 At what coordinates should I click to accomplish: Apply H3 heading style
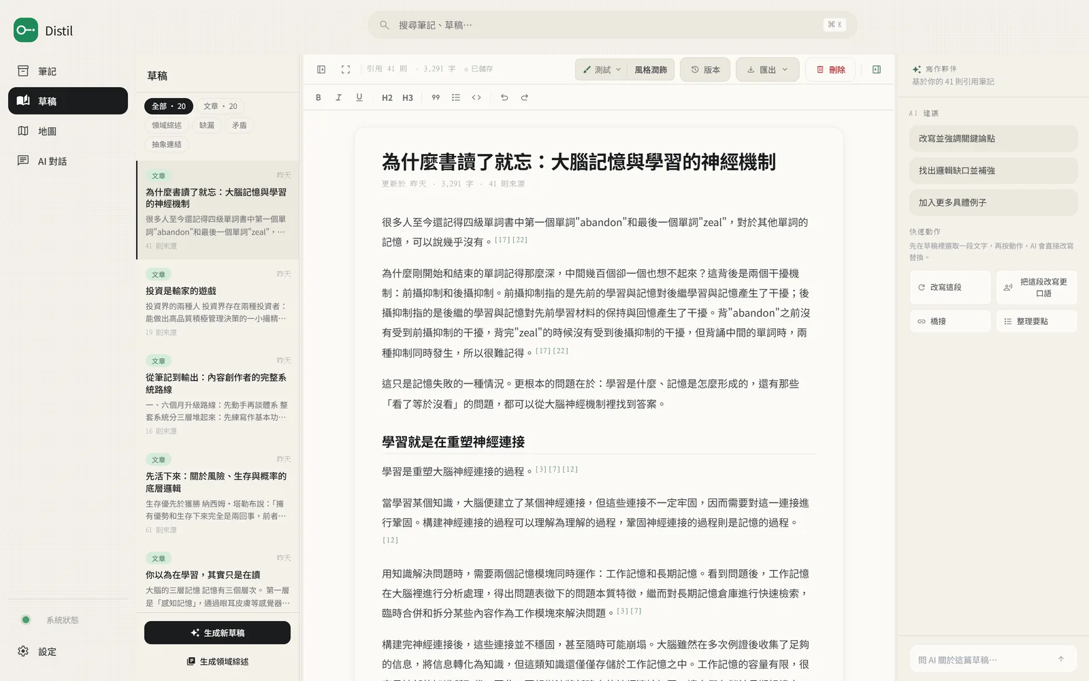pyautogui.click(x=408, y=97)
